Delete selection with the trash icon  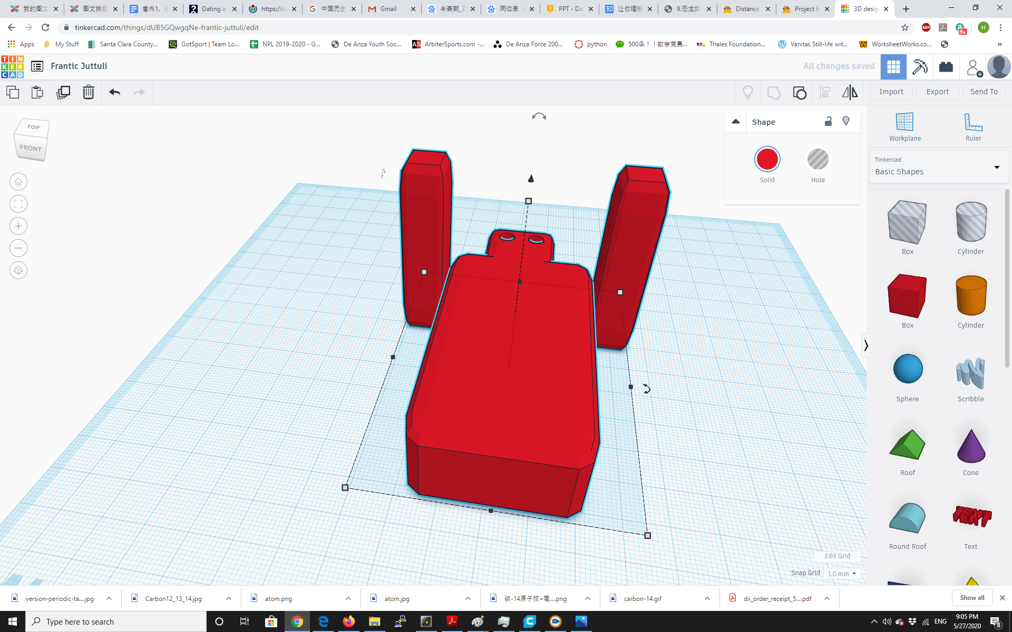tap(89, 92)
